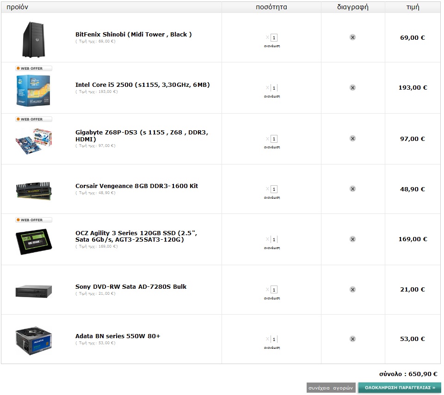Open Sony DVD-RW Sata AD-7280S Bulk link
The width and height of the screenshot is (444, 395).
(131, 286)
